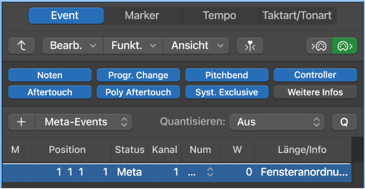Switch to the Marker tab

(142, 16)
